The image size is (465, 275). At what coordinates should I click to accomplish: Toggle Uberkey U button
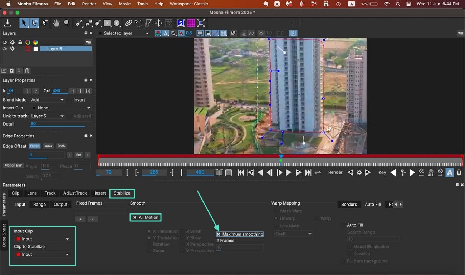click(x=459, y=172)
